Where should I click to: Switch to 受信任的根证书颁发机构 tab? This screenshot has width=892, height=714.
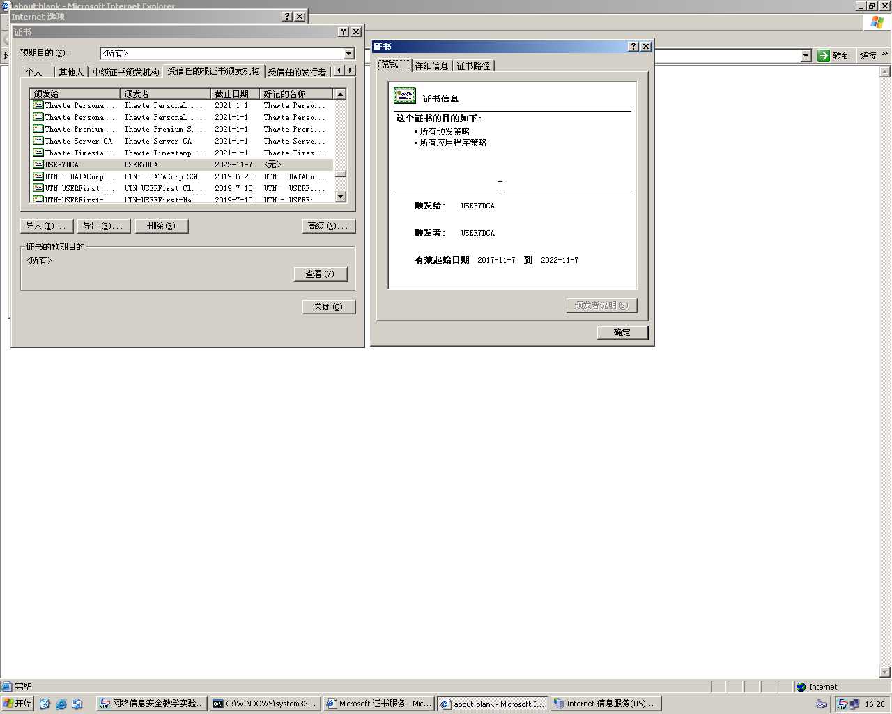(214, 71)
